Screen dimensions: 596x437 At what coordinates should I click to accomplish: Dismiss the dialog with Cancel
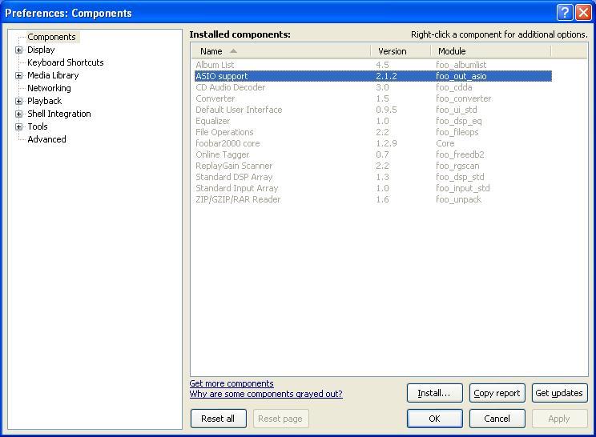point(497,419)
